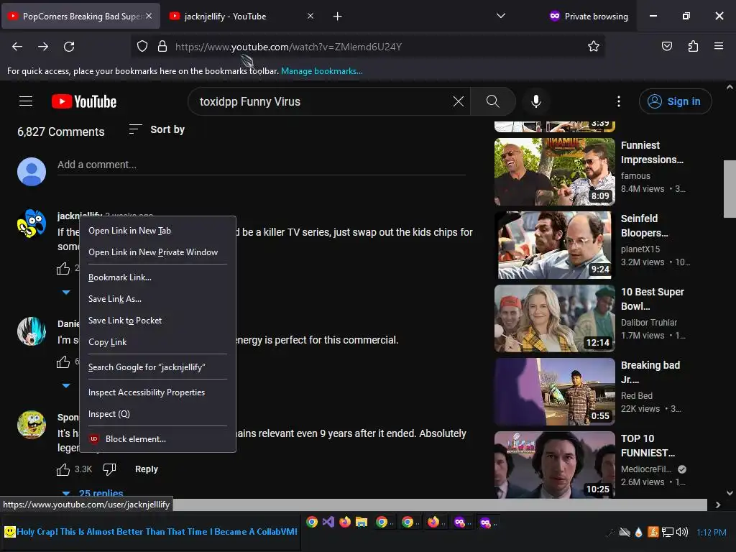Choose Inspect Accessibility Properties
Image resolution: width=736 pixels, height=552 pixels.
pos(157,392)
